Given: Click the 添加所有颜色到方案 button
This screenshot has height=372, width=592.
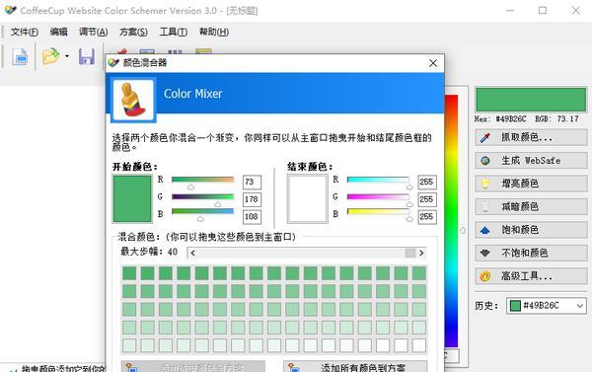Looking at the screenshot, I should tap(355, 367).
